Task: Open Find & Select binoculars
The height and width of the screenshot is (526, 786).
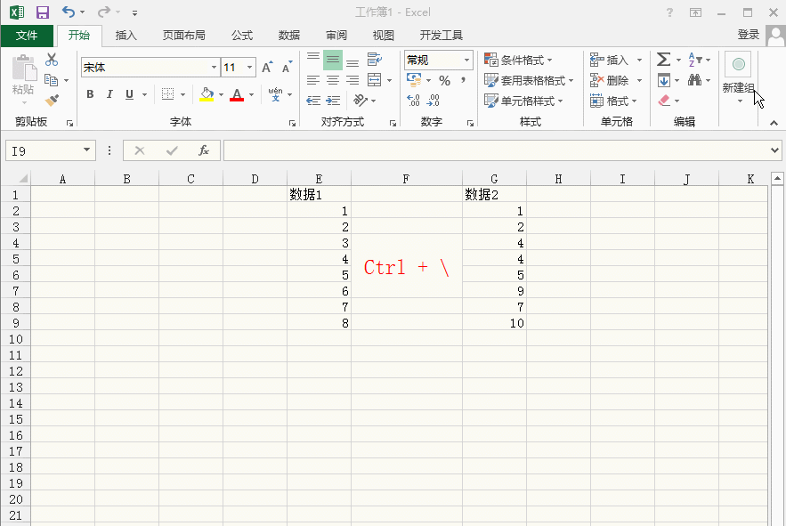Action: pos(695,80)
